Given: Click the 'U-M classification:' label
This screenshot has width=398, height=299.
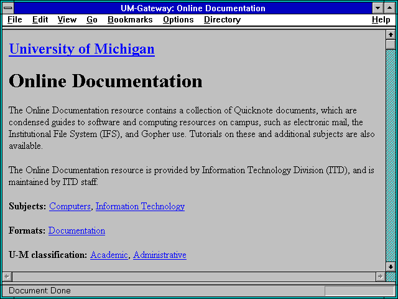Looking at the screenshot, I should (48, 255).
